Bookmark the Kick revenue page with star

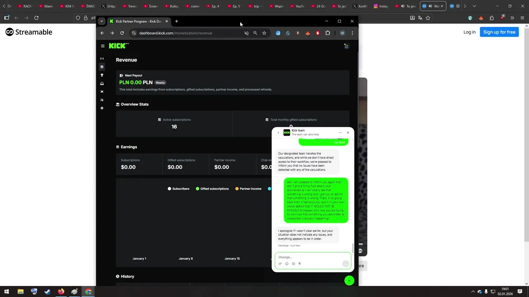tap(264, 33)
